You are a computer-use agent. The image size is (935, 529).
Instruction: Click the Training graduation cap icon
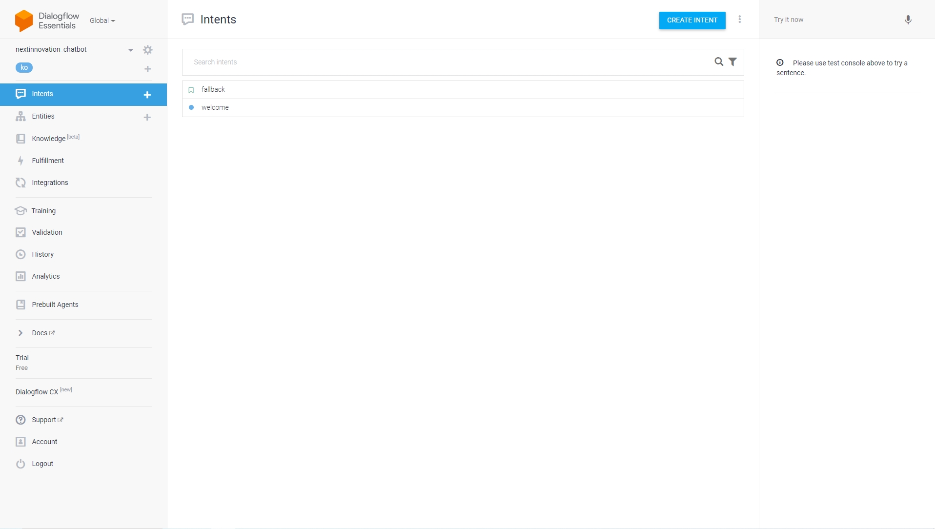pos(20,211)
